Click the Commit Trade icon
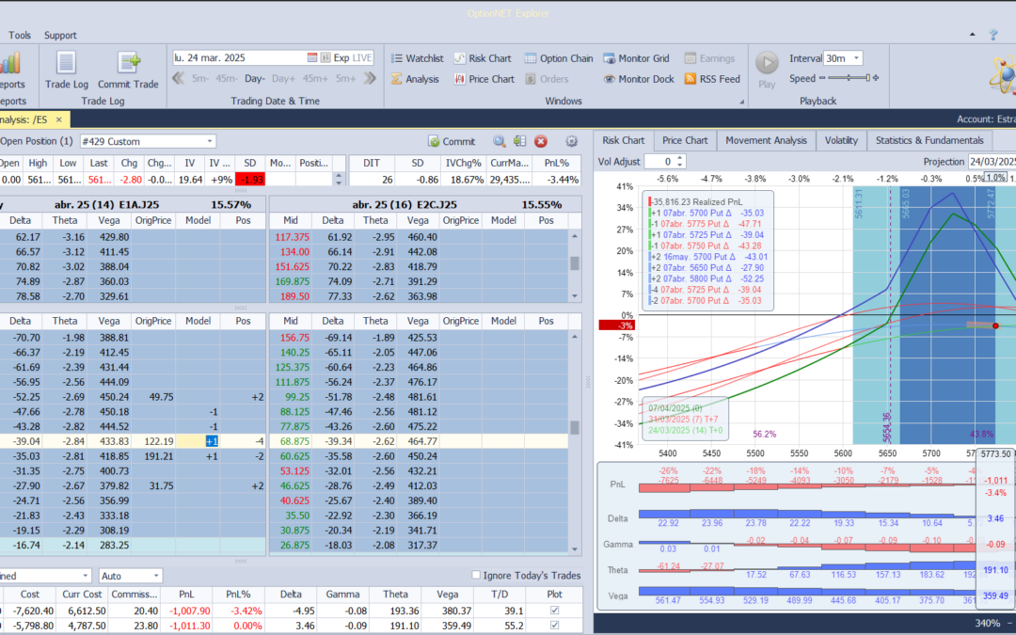 tap(128, 70)
